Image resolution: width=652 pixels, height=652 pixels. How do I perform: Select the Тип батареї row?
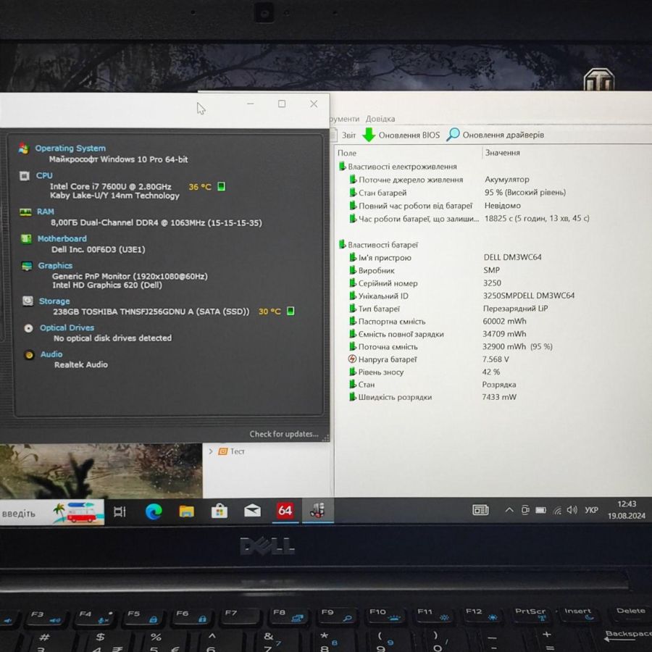[448, 309]
